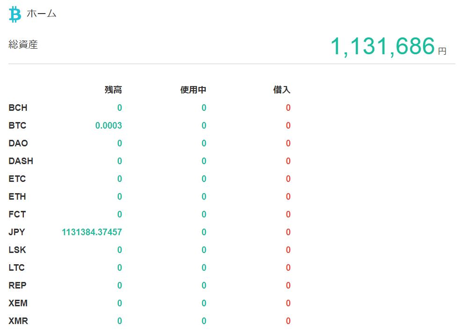Viewport: 461px width, 332px height.
Task: Click the LTC currency label
Action: coord(16,267)
